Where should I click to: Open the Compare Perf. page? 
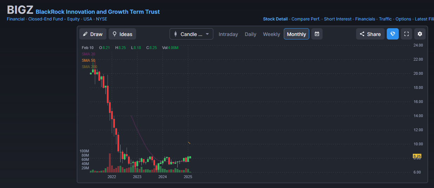306,19
